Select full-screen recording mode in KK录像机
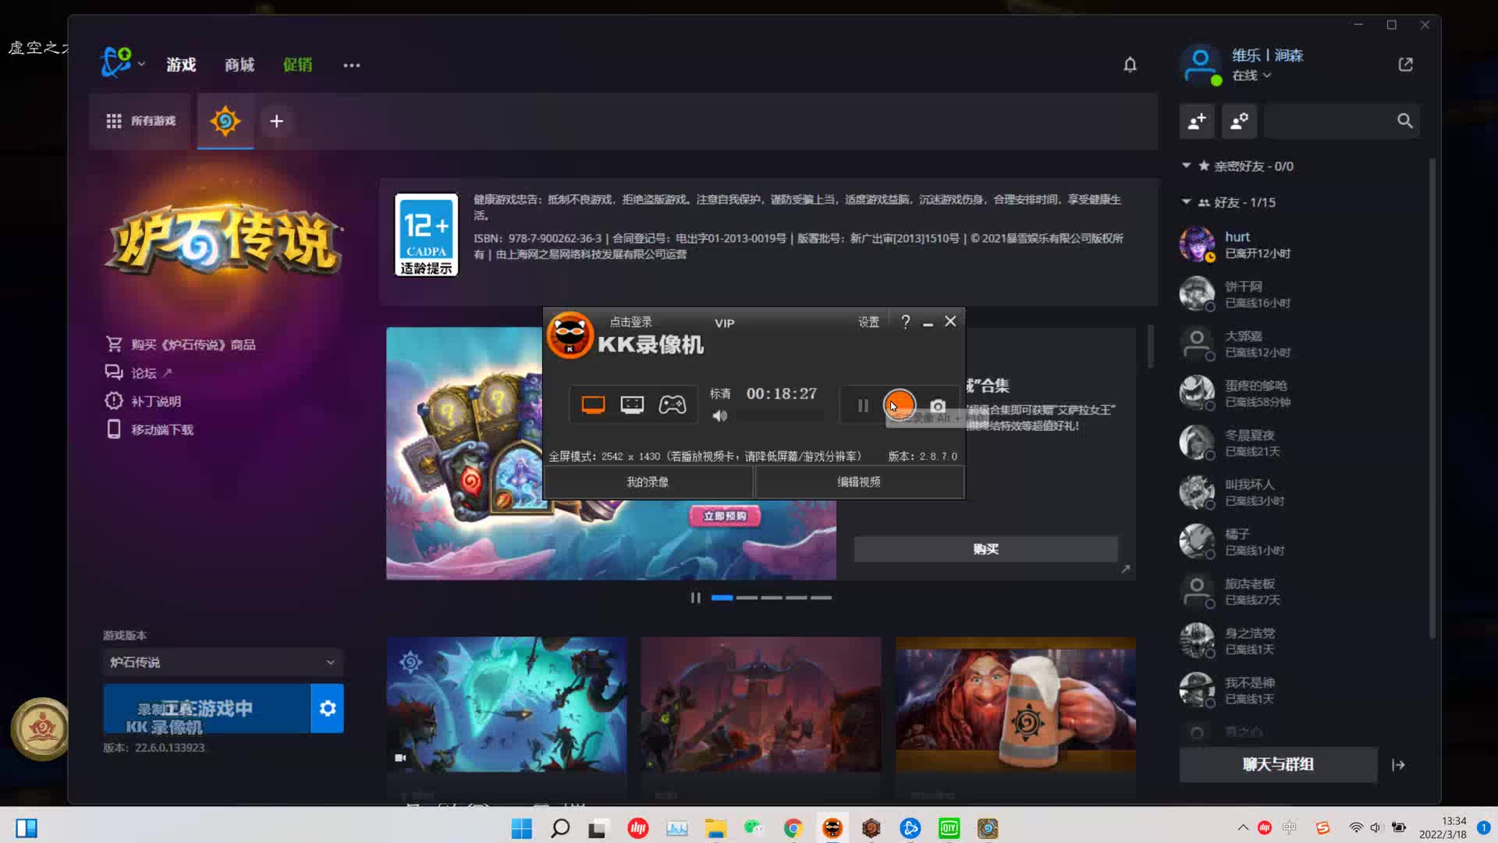 [593, 404]
